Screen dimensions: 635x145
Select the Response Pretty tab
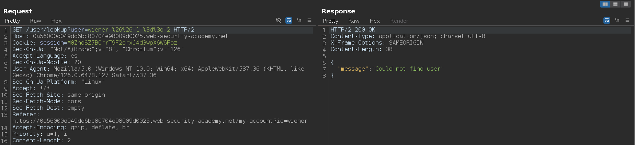click(x=331, y=21)
